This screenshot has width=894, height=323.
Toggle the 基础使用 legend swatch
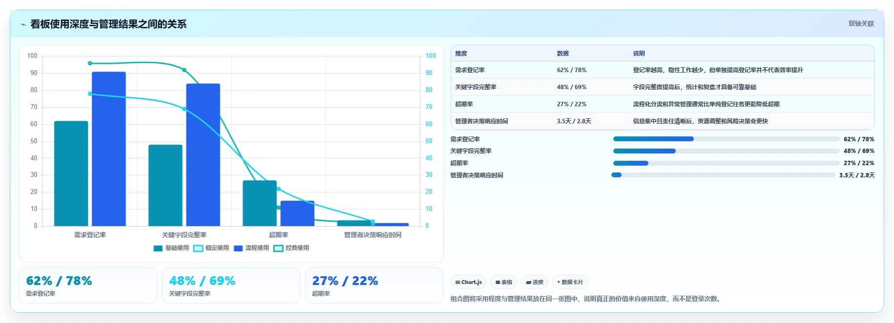(158, 248)
